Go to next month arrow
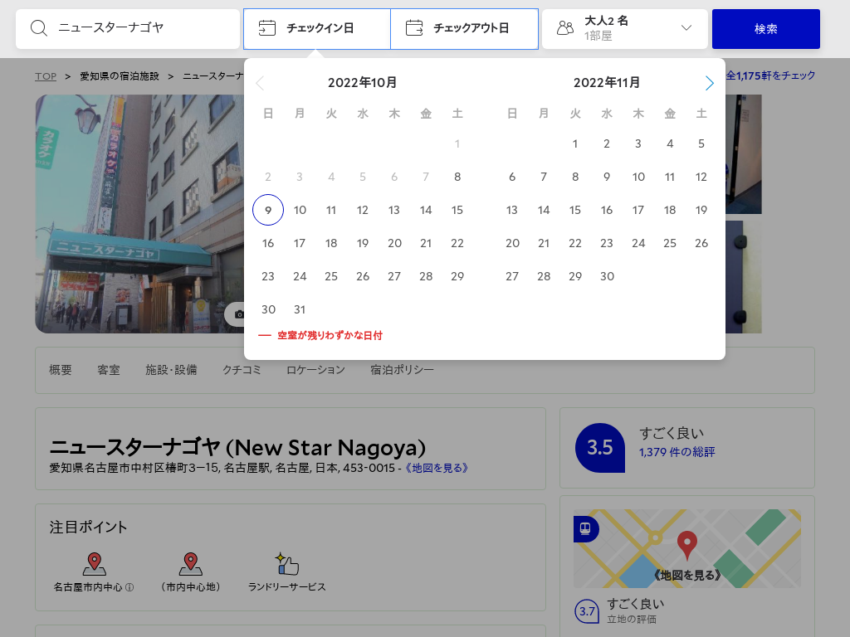 point(709,83)
